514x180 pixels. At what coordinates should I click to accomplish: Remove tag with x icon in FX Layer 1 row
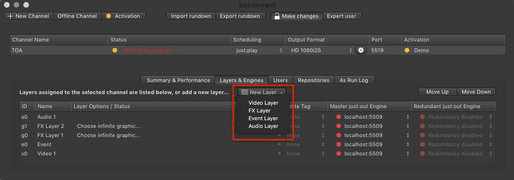280,135
